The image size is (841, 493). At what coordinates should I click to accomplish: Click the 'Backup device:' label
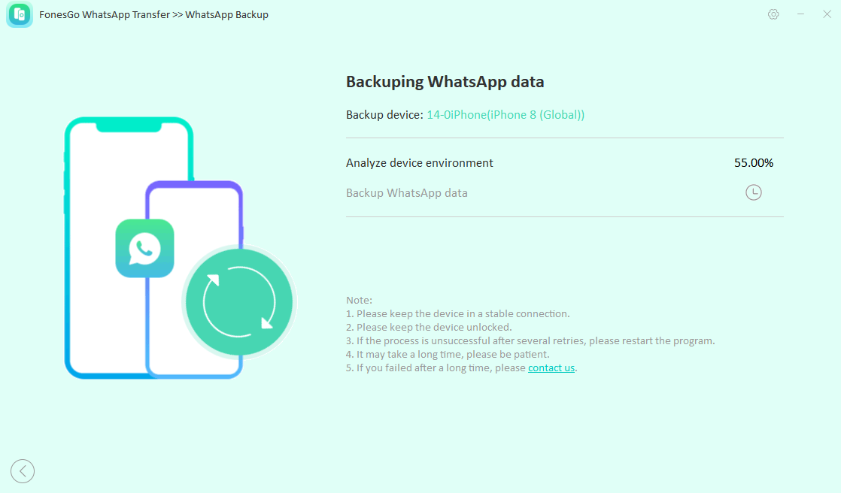tap(384, 115)
